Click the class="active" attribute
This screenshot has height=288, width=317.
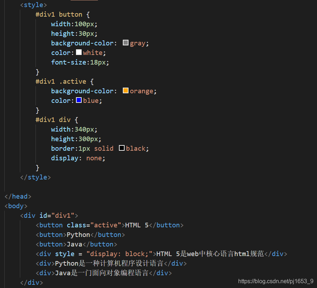pyautogui.click(x=94, y=225)
